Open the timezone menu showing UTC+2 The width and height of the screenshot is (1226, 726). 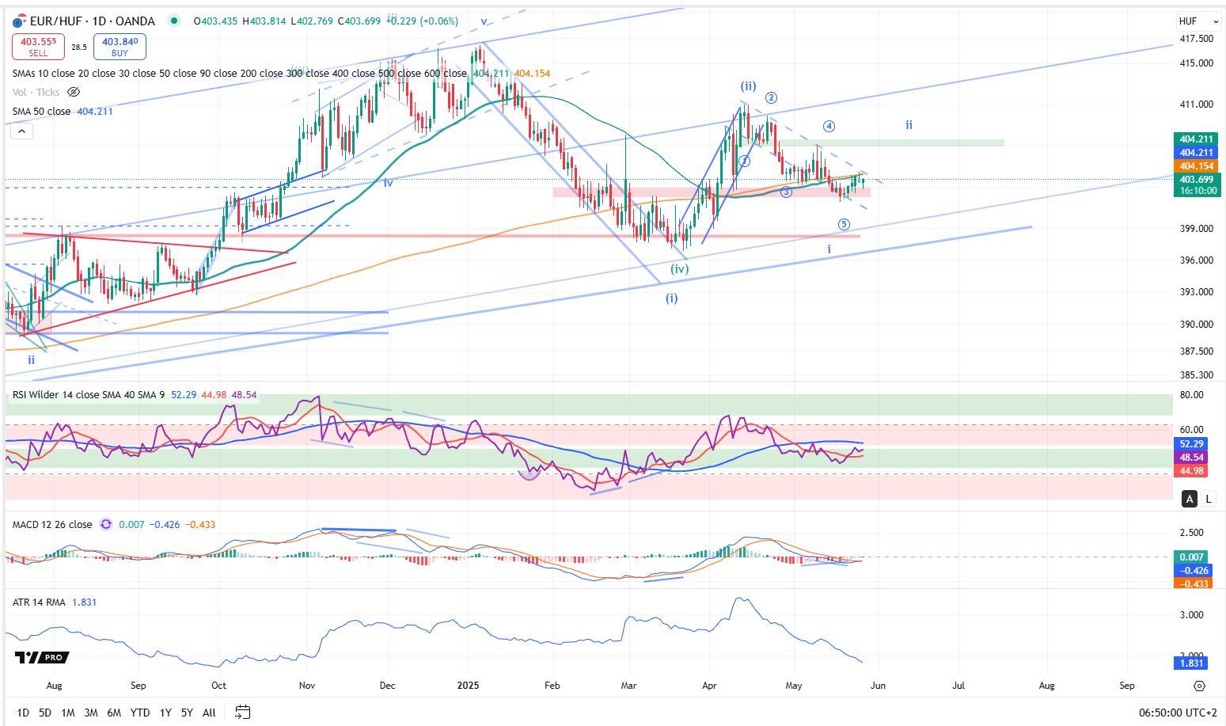(1181, 713)
